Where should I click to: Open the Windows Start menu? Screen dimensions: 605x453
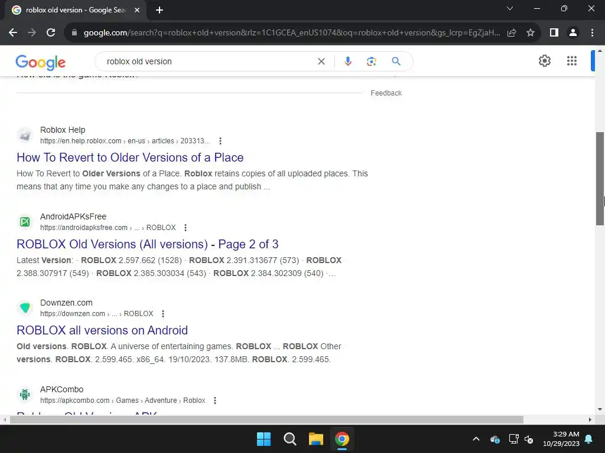pyautogui.click(x=264, y=439)
